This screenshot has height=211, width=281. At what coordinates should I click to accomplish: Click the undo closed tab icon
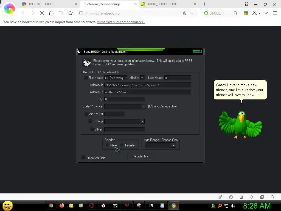pyautogui.click(x=61, y=13)
